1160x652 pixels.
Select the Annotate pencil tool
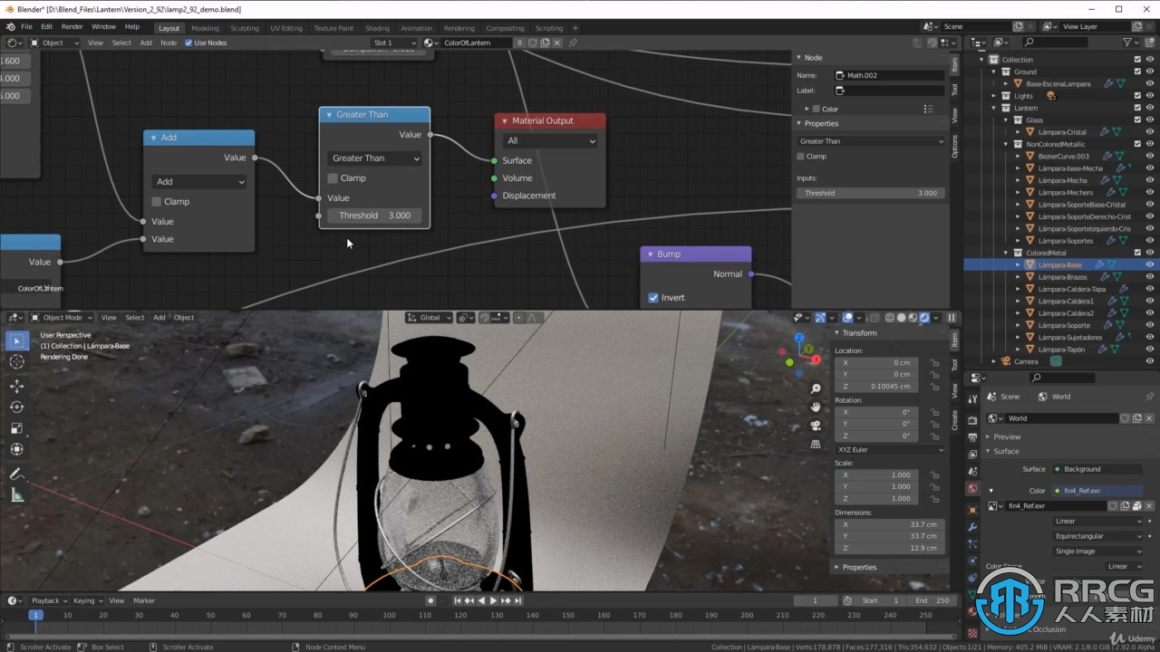(x=17, y=474)
